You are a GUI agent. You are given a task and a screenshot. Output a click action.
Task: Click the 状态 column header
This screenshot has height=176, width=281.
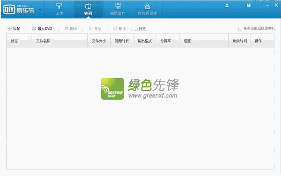click(x=19, y=41)
